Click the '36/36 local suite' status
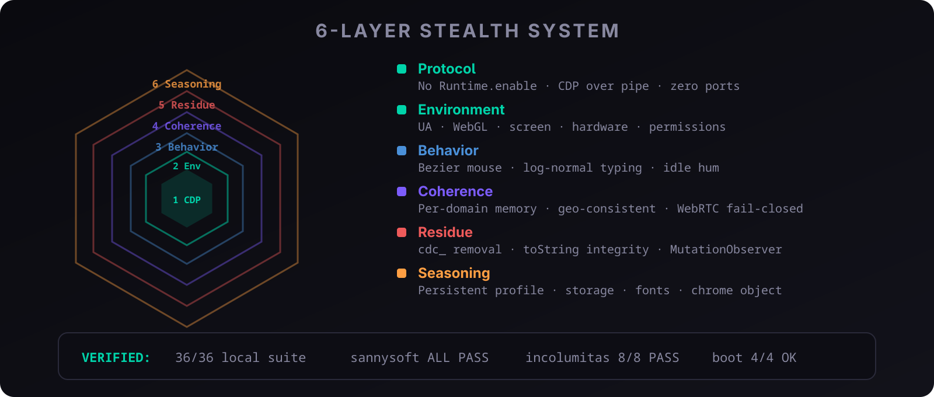 241,357
